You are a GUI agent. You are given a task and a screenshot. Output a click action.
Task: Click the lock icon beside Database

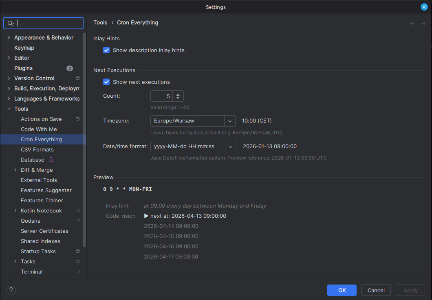[51, 160]
